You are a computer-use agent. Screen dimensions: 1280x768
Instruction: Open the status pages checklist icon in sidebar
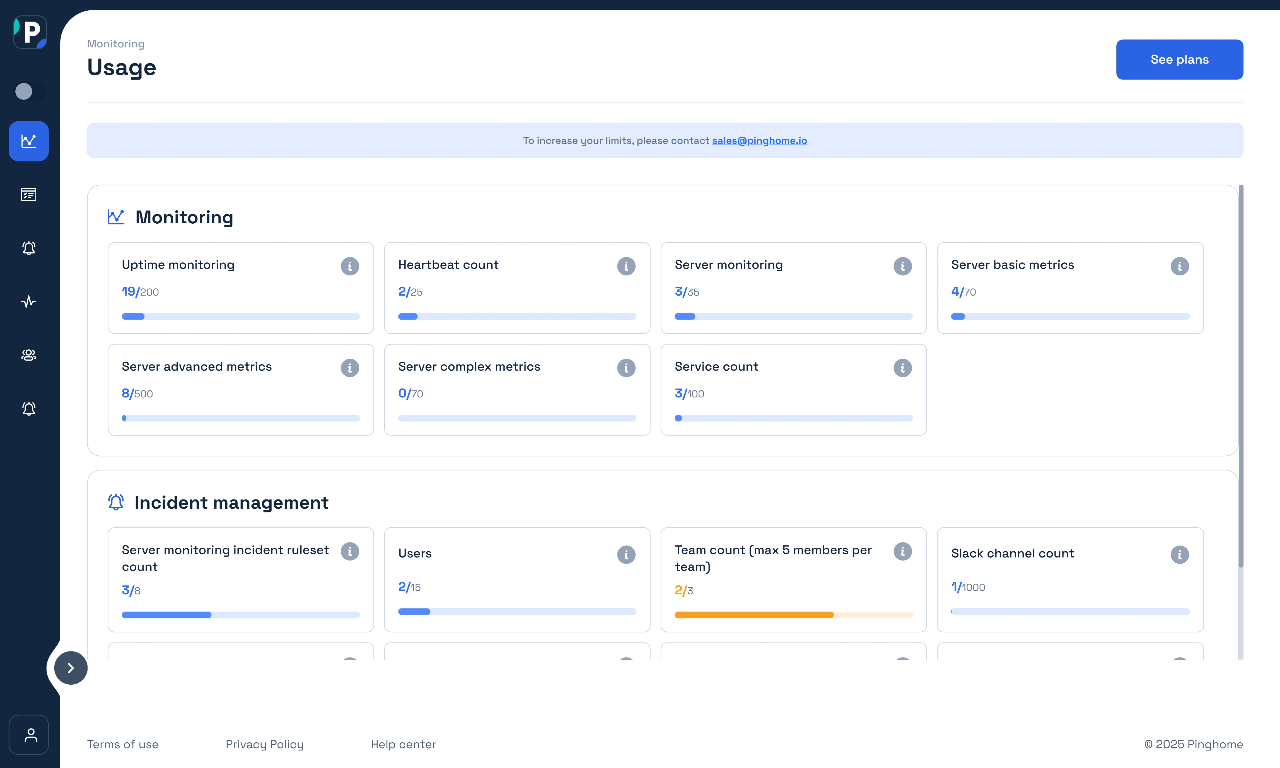tap(28, 195)
